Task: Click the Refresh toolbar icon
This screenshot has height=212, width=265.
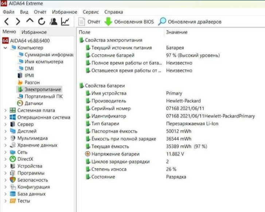Action: click(42, 21)
